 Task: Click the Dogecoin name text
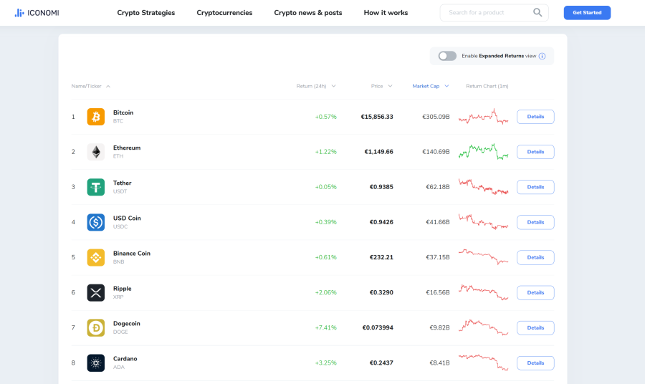pyautogui.click(x=127, y=324)
